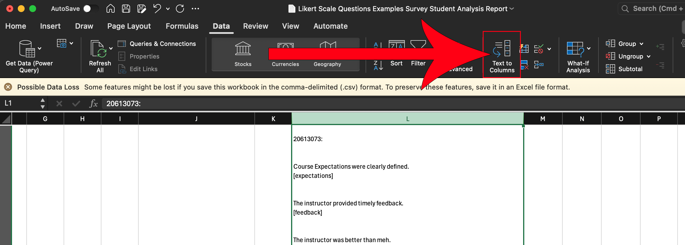Switch to the Formulas tab
685x245 pixels.
[x=182, y=26]
